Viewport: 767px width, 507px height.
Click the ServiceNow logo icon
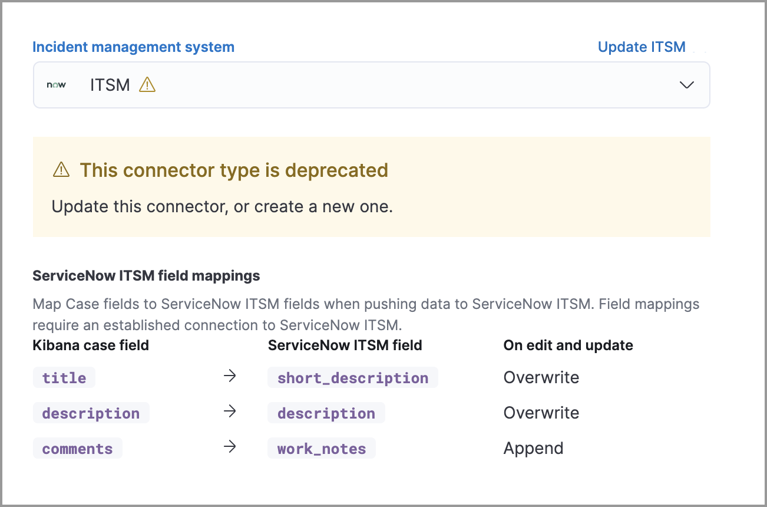pyautogui.click(x=56, y=84)
